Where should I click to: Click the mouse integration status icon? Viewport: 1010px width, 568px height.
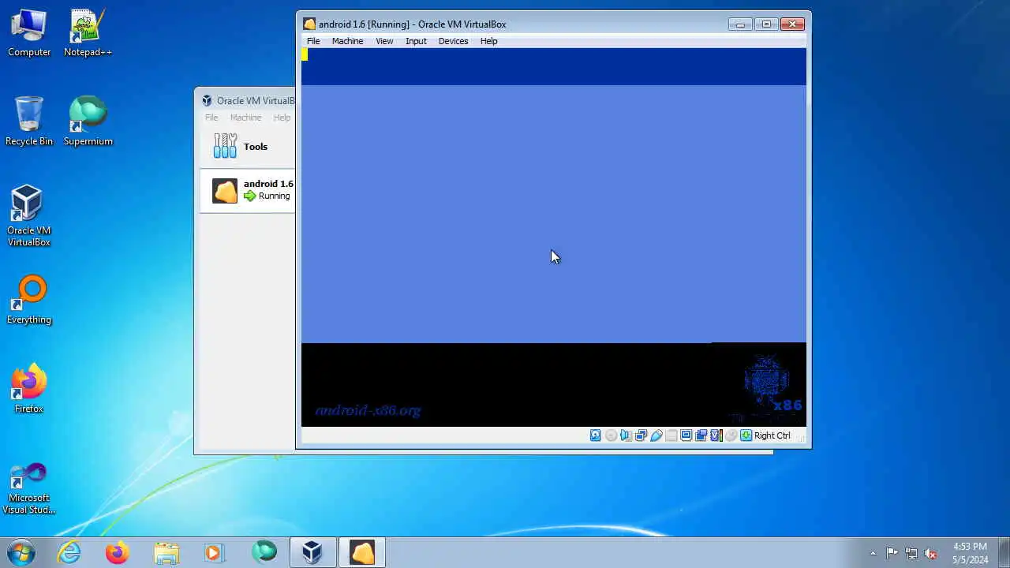pos(731,435)
